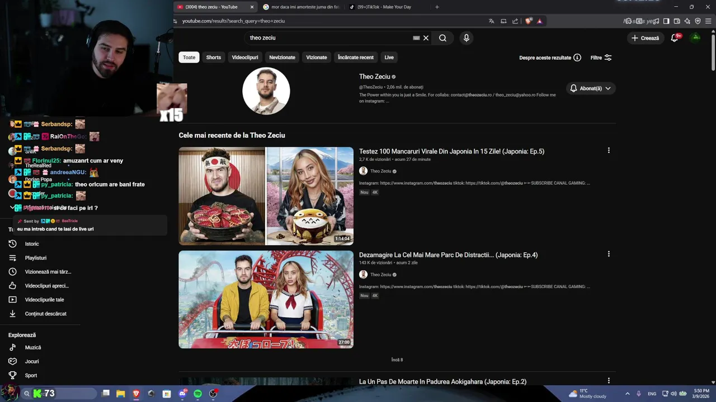Expand the Încă 8 more results

pos(397,360)
